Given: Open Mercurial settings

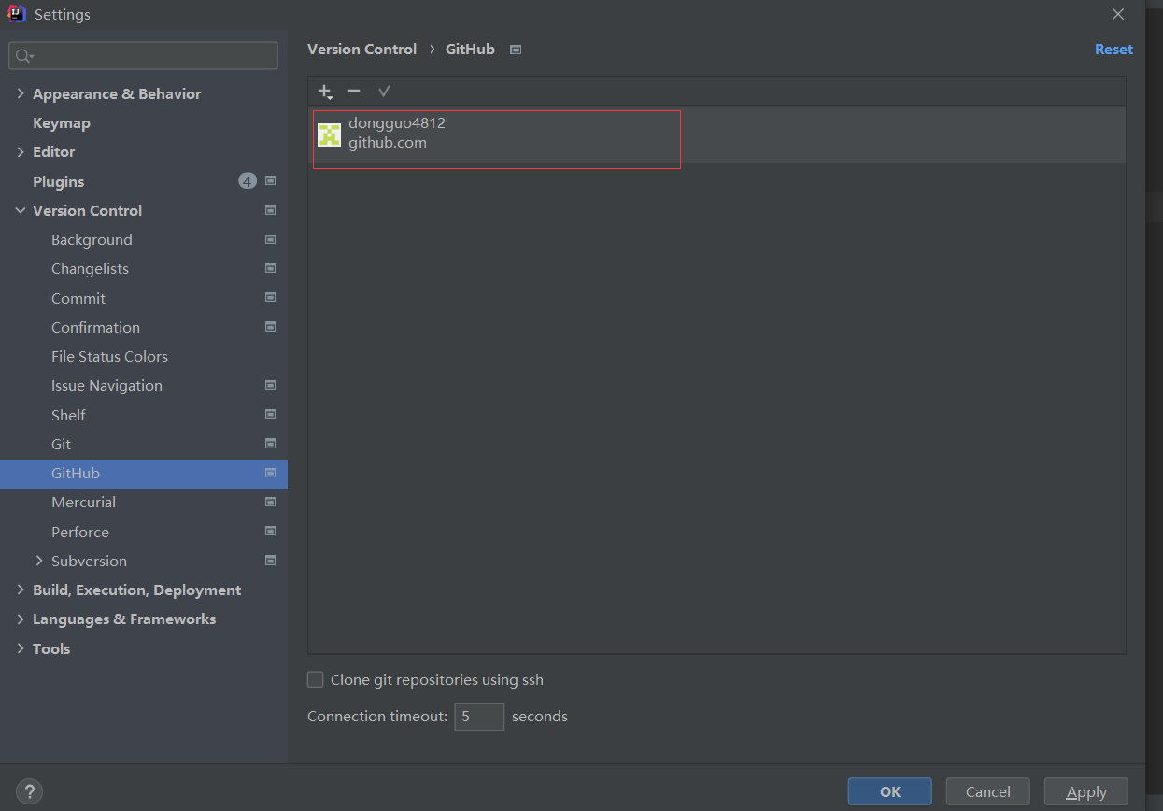Looking at the screenshot, I should [x=83, y=502].
